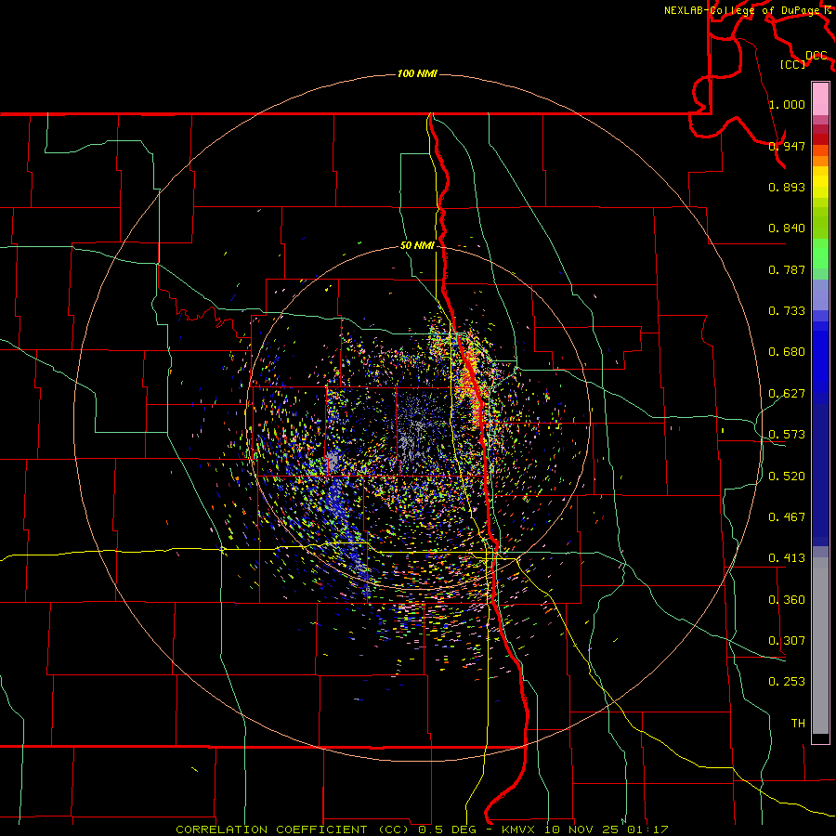
Task: Click the 01:17 timestamp in caption
Action: tap(647, 829)
